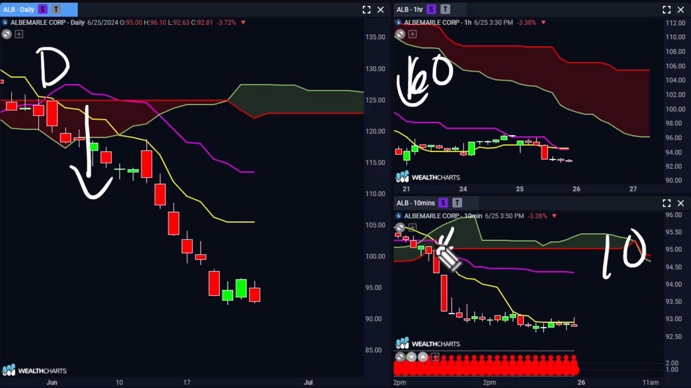Viewport: 691px width, 388px height.
Task: Click the round indicator toggle in Daily chart
Action: click(7, 34)
